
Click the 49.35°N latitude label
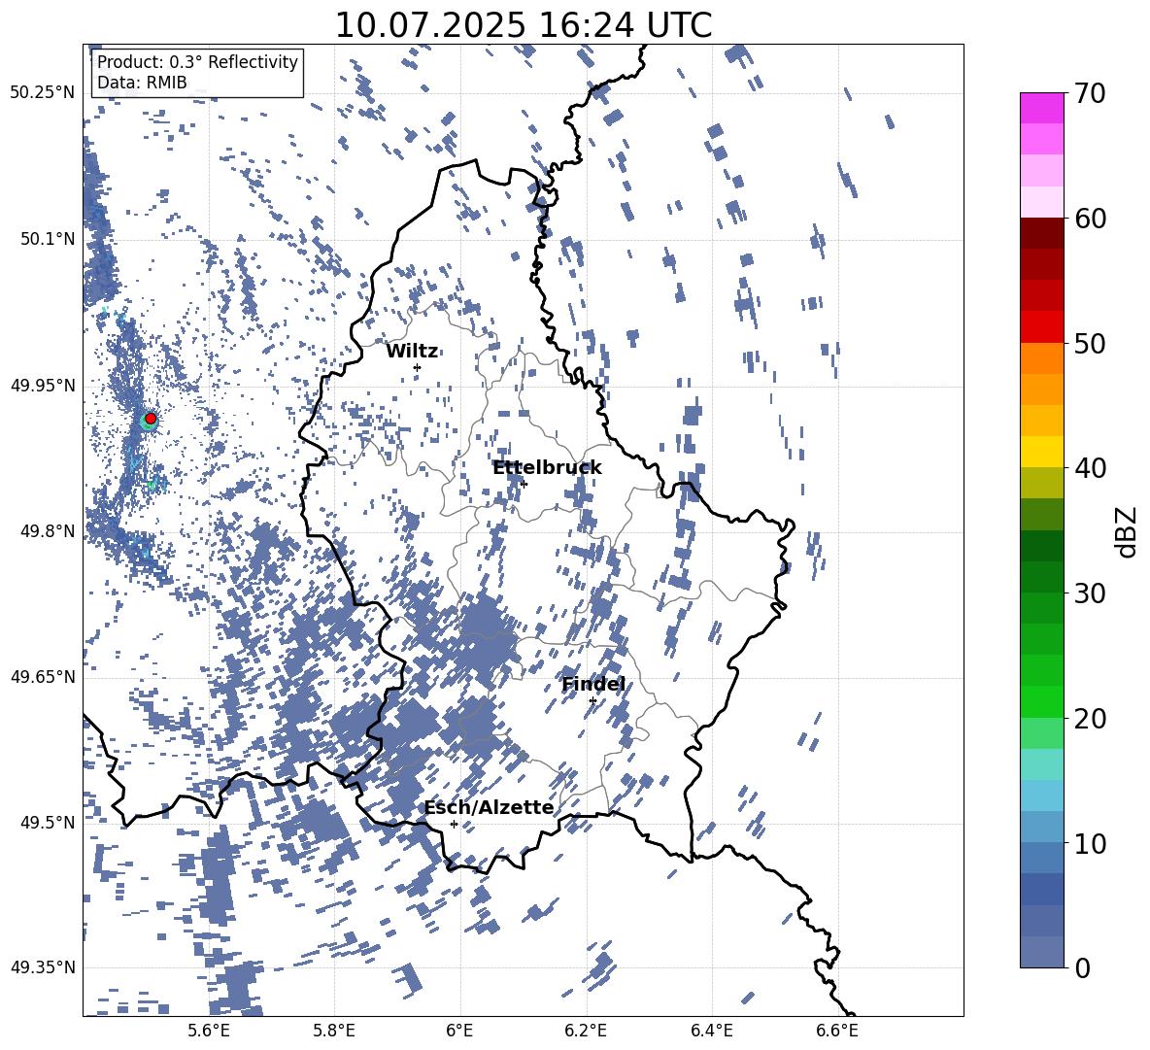[43, 967]
